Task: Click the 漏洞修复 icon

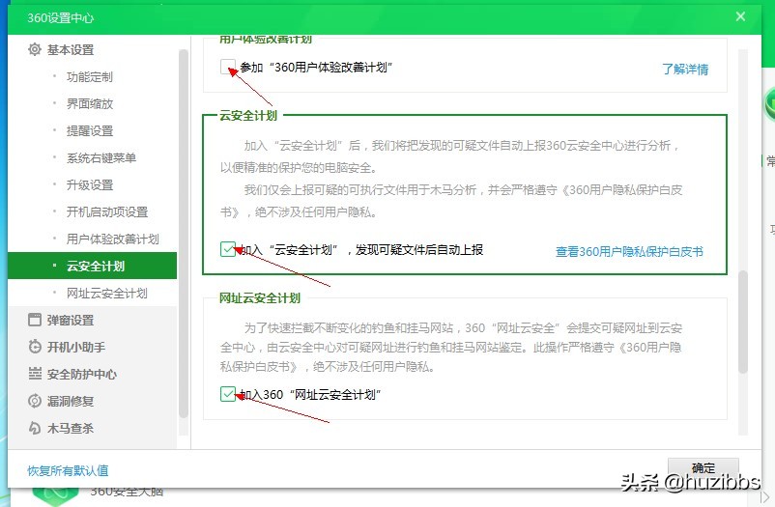Action: point(35,401)
